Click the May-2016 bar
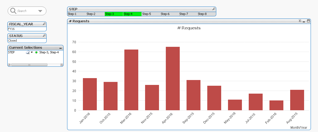The width and height of the screenshot is (318, 132). (x=235, y=105)
